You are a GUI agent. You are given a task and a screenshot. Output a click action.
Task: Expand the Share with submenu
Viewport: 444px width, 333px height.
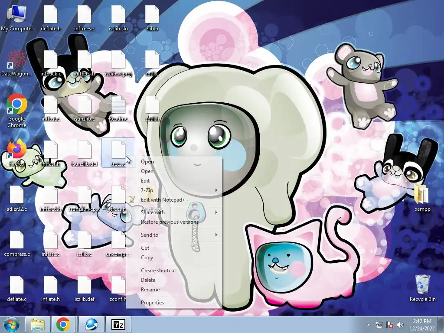174,212
